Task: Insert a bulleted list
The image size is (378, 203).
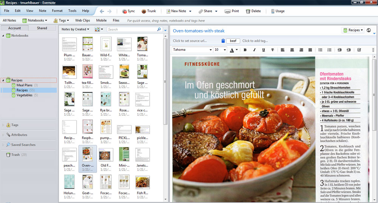Action: 320,50
